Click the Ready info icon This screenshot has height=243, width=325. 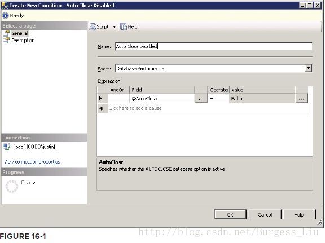pos(5,16)
